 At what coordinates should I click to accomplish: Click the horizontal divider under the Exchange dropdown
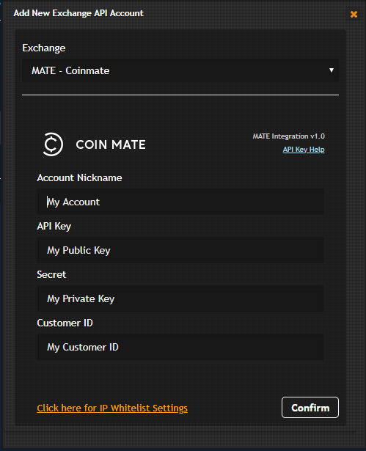(180, 95)
